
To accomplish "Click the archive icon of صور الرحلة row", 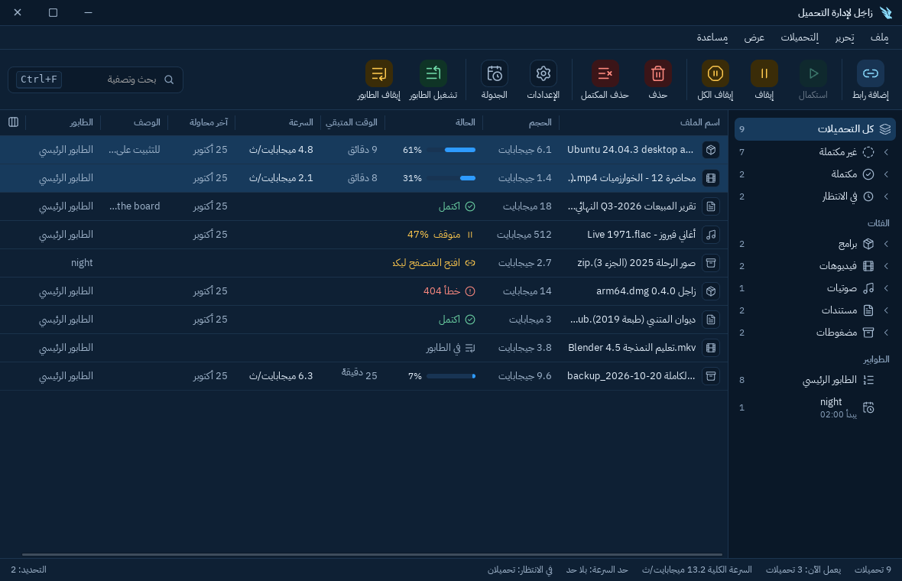I will [711, 263].
